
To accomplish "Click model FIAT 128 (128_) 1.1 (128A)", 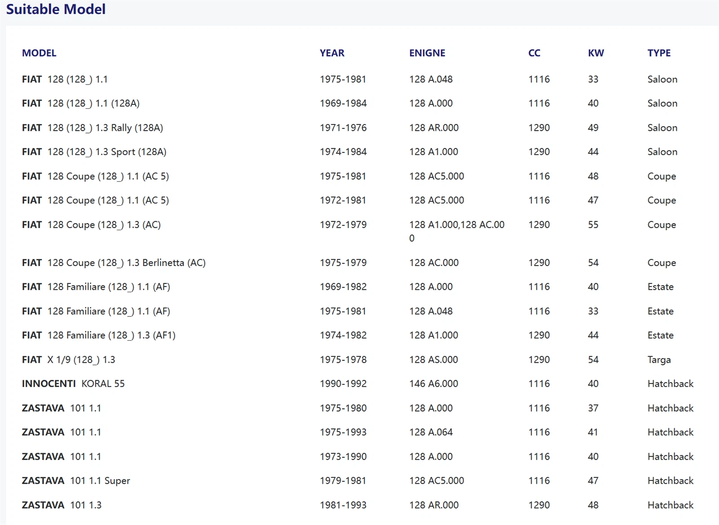I will (x=81, y=103).
